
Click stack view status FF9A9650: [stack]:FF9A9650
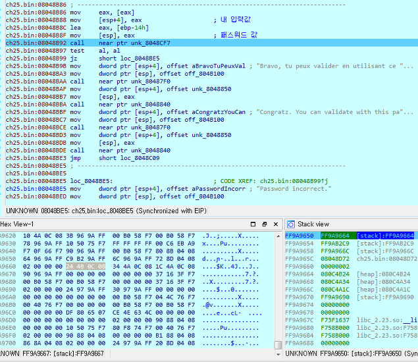[361, 353]
